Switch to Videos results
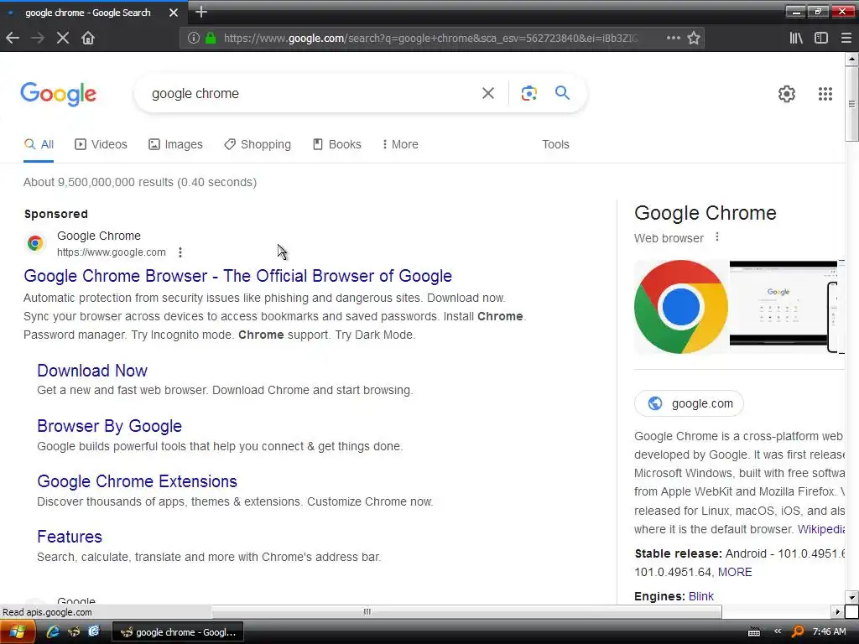Viewport: 859px width, 644px height. click(x=101, y=144)
